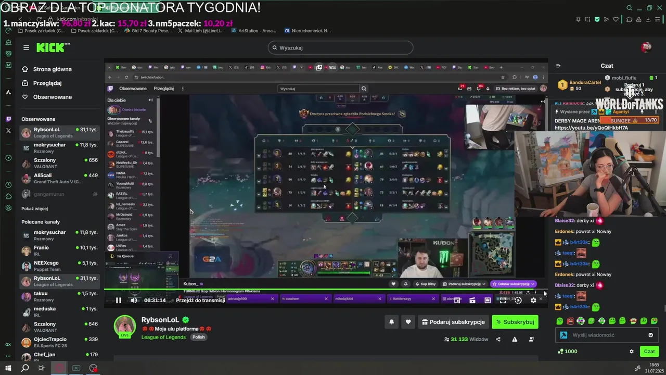Toggle follow heart for RybsonLoL

pyautogui.click(x=408, y=322)
